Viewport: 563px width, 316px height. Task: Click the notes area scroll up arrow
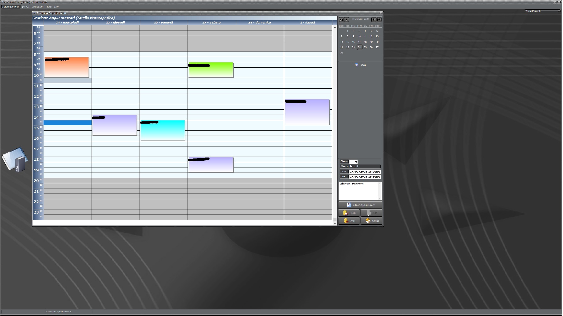click(380, 184)
